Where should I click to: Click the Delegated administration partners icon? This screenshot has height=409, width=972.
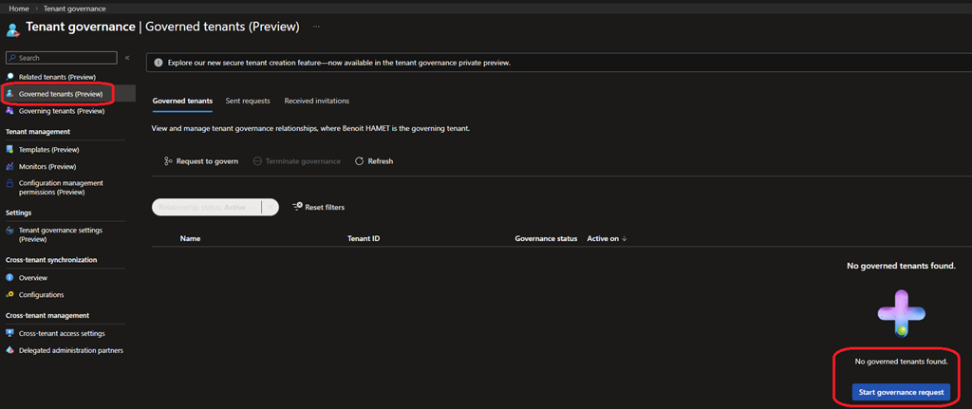click(10, 350)
